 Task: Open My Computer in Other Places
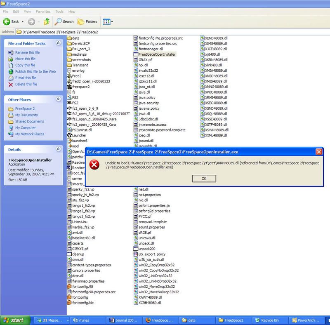(26, 127)
